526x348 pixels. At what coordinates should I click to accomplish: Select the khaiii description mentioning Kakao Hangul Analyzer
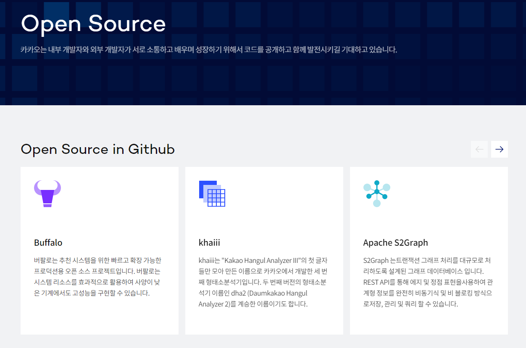point(263,282)
